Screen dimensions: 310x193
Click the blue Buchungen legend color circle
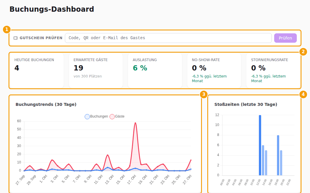[x=87, y=117]
